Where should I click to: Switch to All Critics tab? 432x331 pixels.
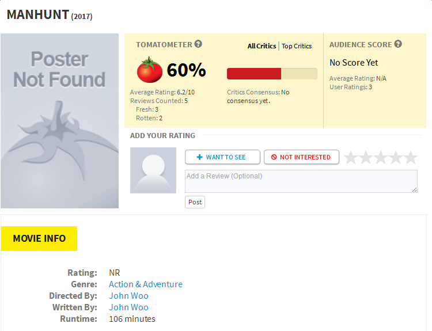[x=262, y=46]
